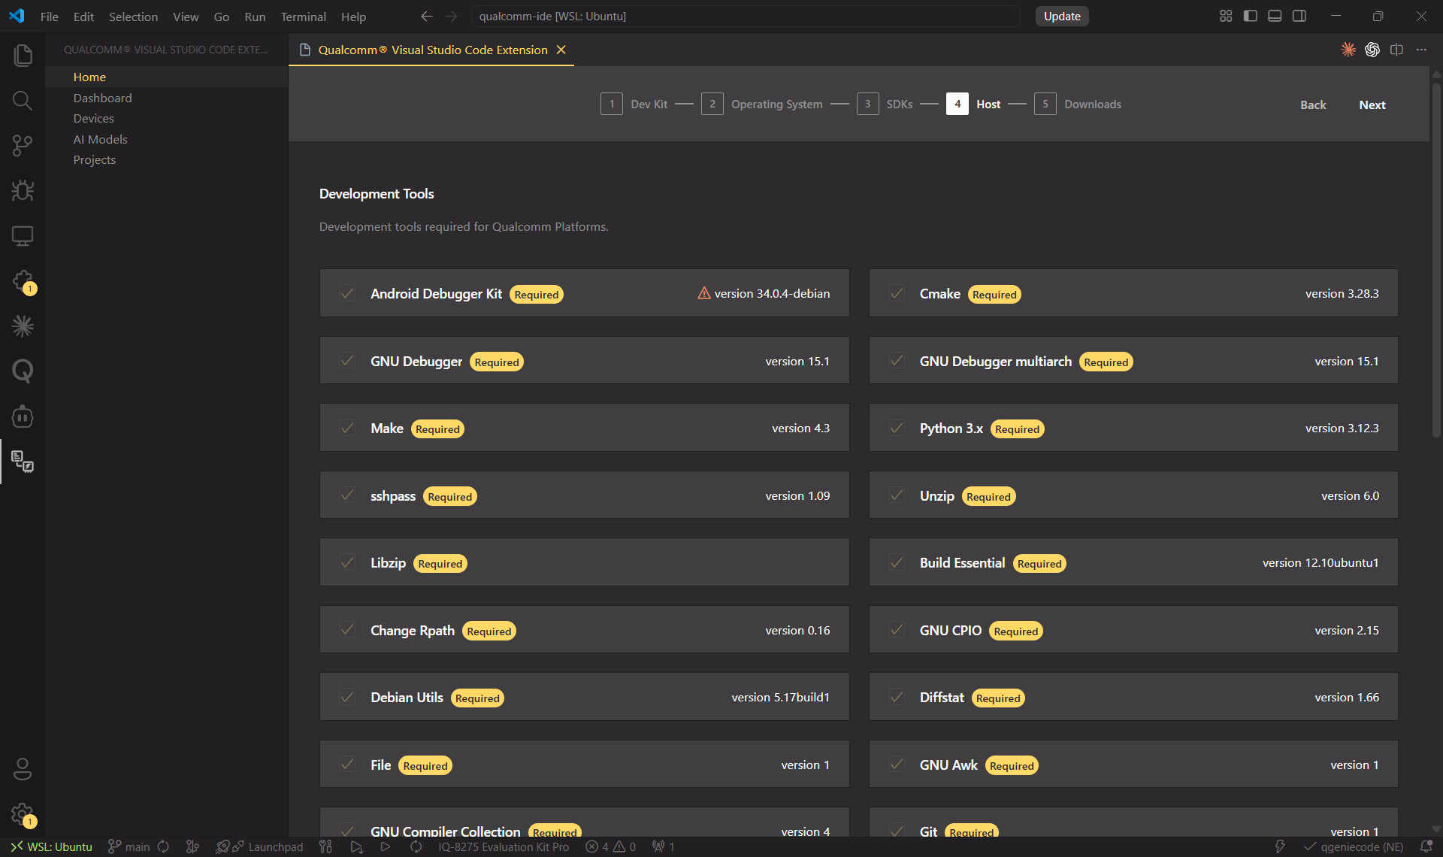Click Launchpad in status bar
This screenshot has width=1443, height=857.
(259, 846)
